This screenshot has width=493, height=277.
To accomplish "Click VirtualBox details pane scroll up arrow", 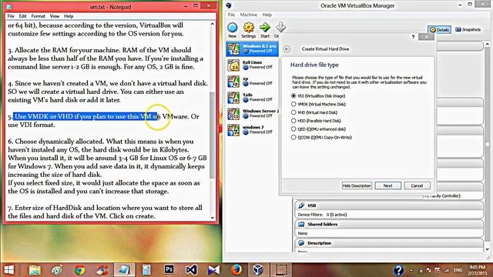I will tap(488, 45).
